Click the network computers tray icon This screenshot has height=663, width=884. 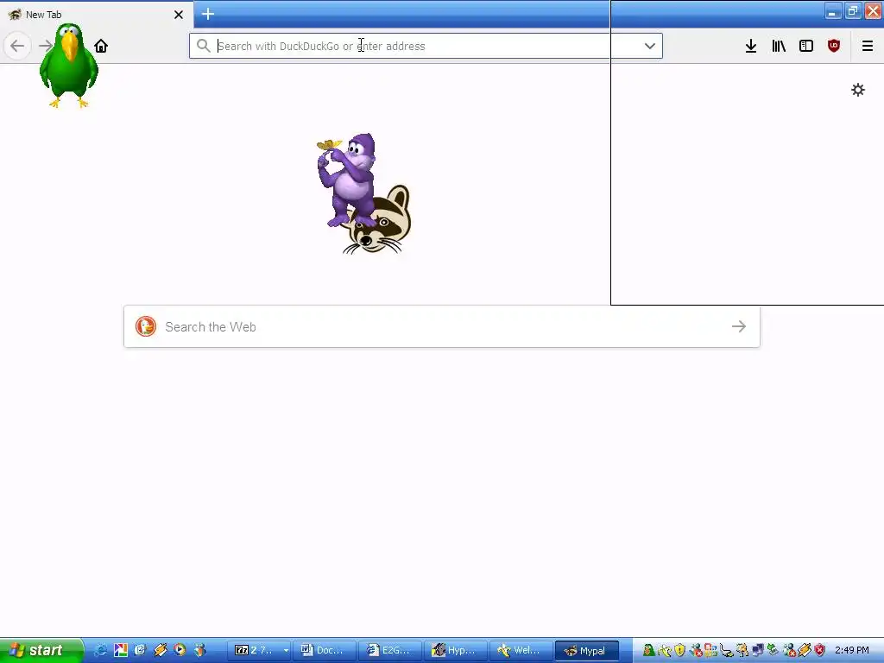pos(757,651)
